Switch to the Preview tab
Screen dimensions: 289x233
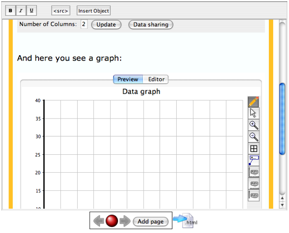pos(128,79)
